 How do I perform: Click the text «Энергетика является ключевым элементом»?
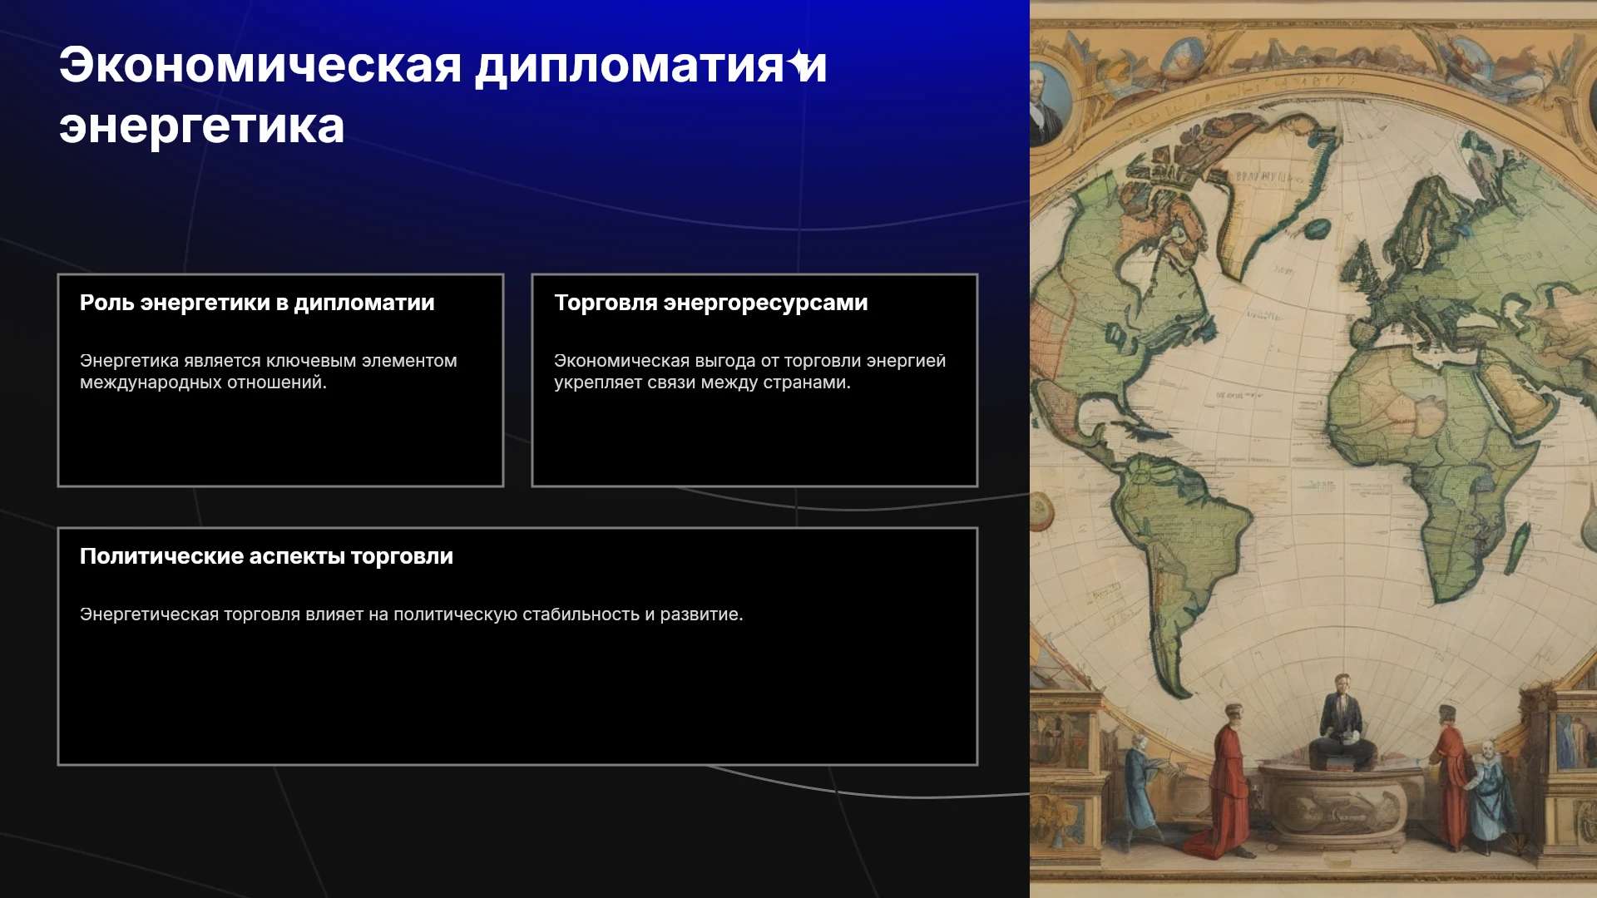[x=268, y=361]
